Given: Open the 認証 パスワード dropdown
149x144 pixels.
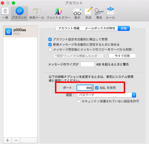Looking at the screenshot, I should click(x=106, y=95).
